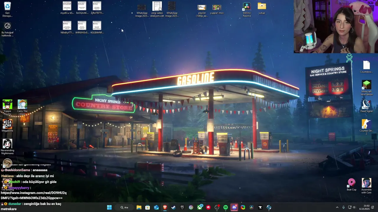
Task: Open File Explorer from the taskbar
Action: click(139, 207)
